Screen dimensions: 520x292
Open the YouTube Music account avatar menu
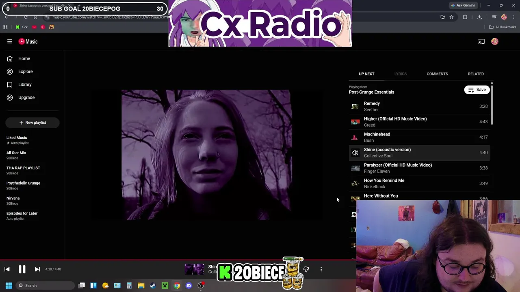click(x=495, y=41)
